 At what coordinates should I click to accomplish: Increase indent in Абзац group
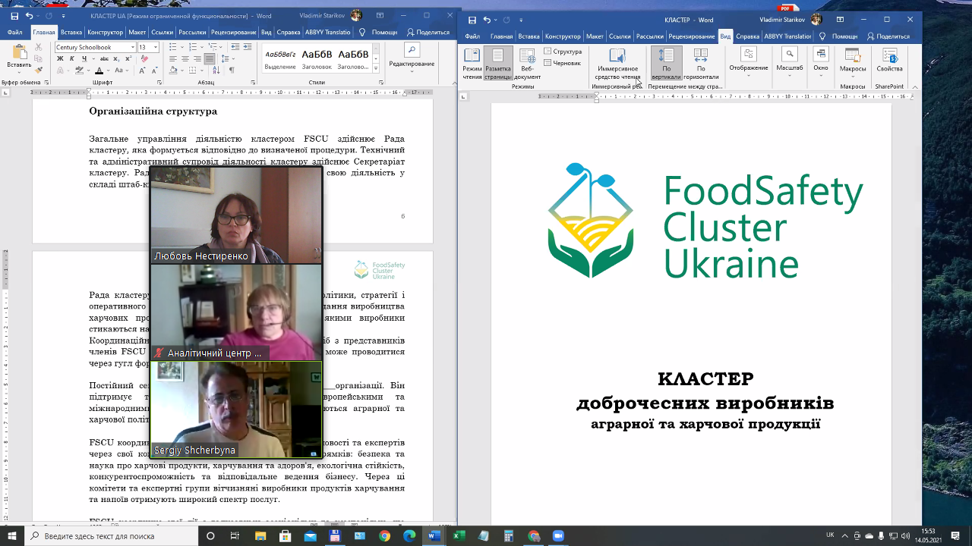coord(248,47)
